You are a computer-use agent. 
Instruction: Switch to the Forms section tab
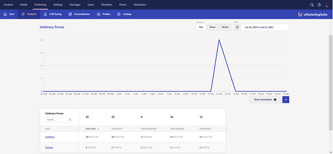[123, 5]
